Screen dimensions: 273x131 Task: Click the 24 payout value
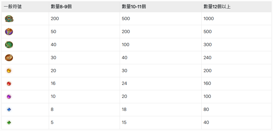(x=124, y=84)
